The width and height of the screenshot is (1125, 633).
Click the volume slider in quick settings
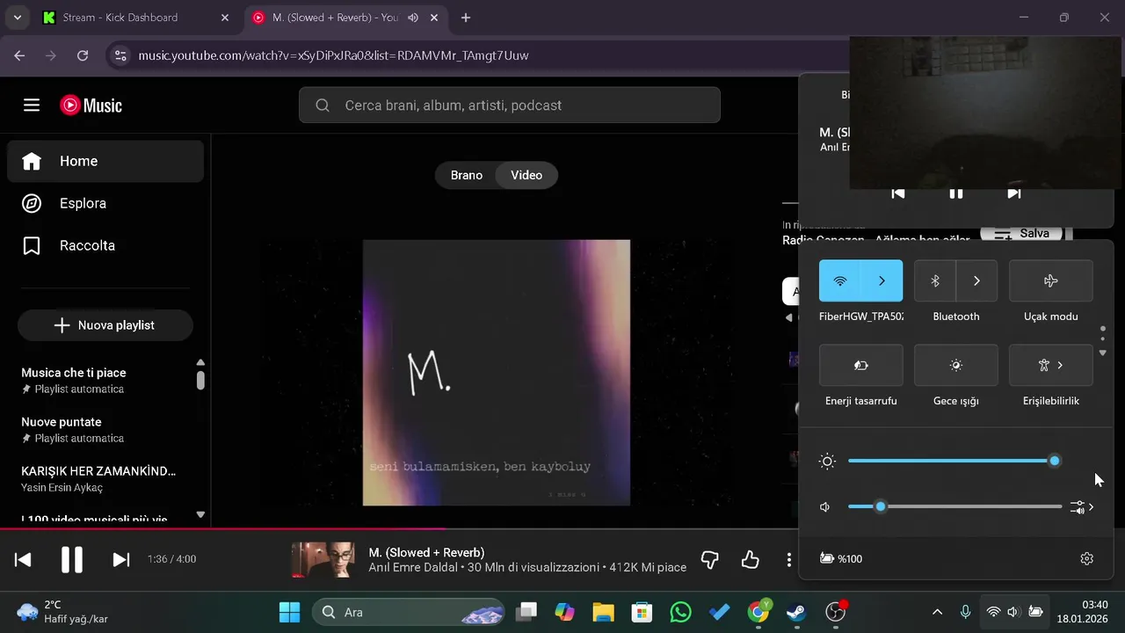(x=954, y=506)
